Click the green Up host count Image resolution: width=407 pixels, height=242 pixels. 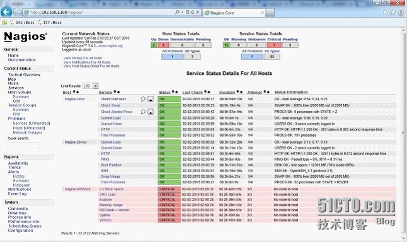154,45
